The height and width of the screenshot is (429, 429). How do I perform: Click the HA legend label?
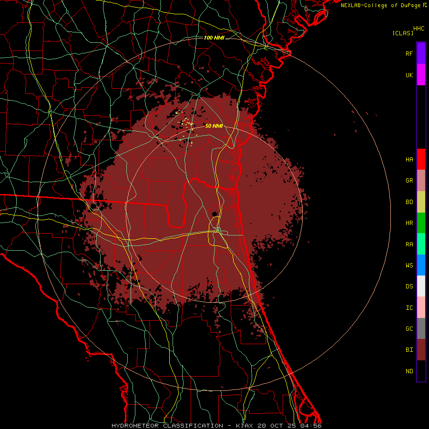tap(409, 159)
